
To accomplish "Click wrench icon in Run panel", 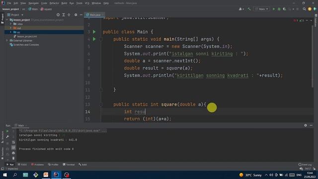I will [x=7, y=137].
